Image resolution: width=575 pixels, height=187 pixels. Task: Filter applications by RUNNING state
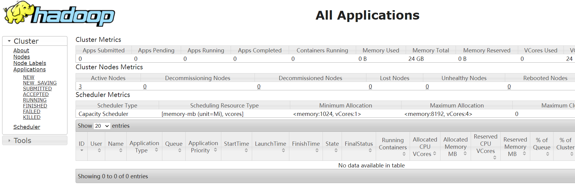click(35, 100)
